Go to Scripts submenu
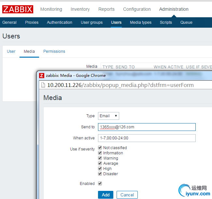 point(166,22)
